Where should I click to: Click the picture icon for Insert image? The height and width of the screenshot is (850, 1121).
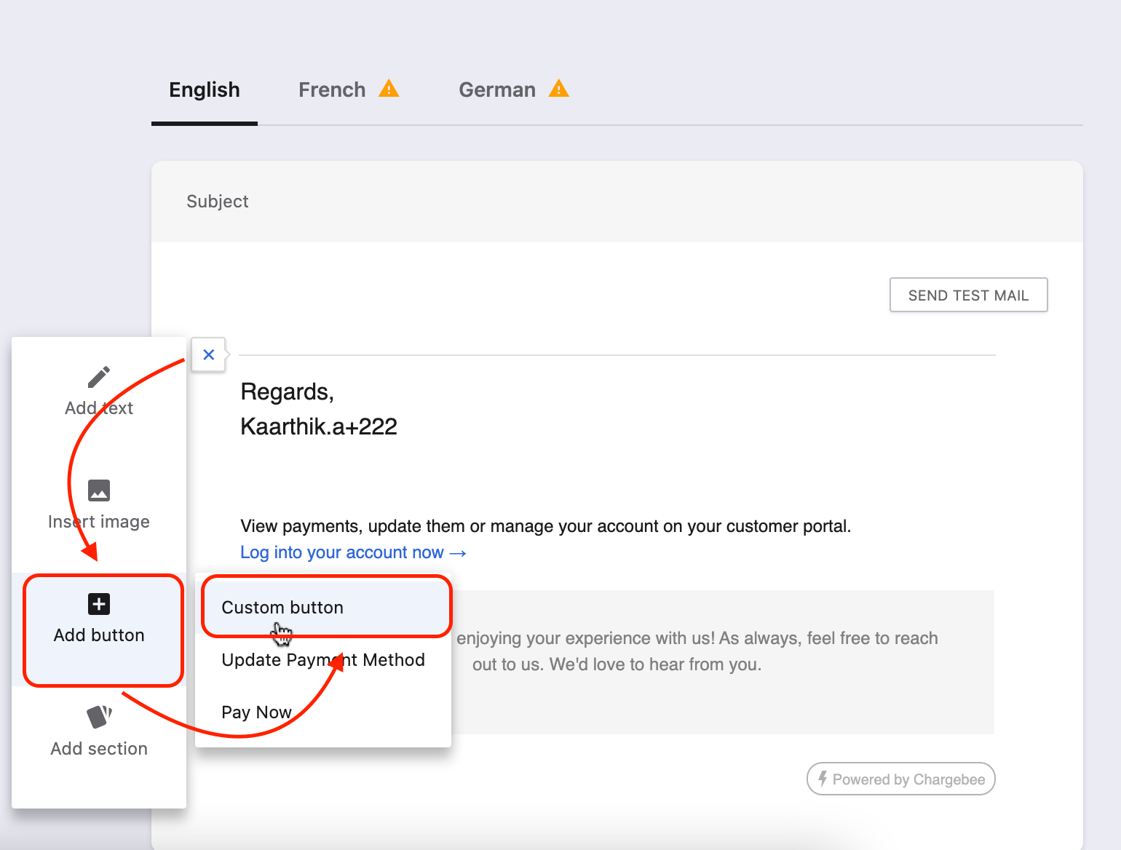pyautogui.click(x=99, y=490)
